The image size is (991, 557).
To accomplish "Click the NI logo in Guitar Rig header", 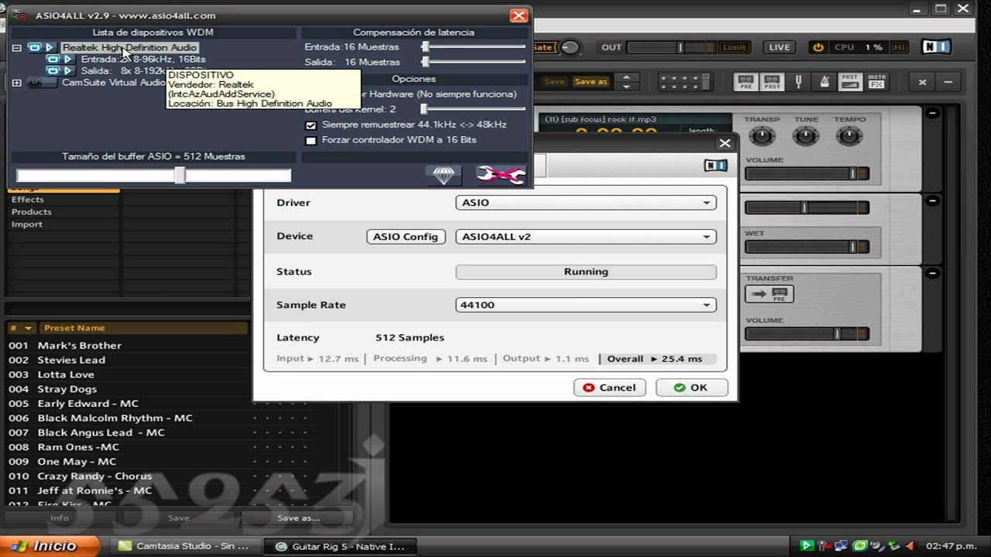I will [936, 47].
